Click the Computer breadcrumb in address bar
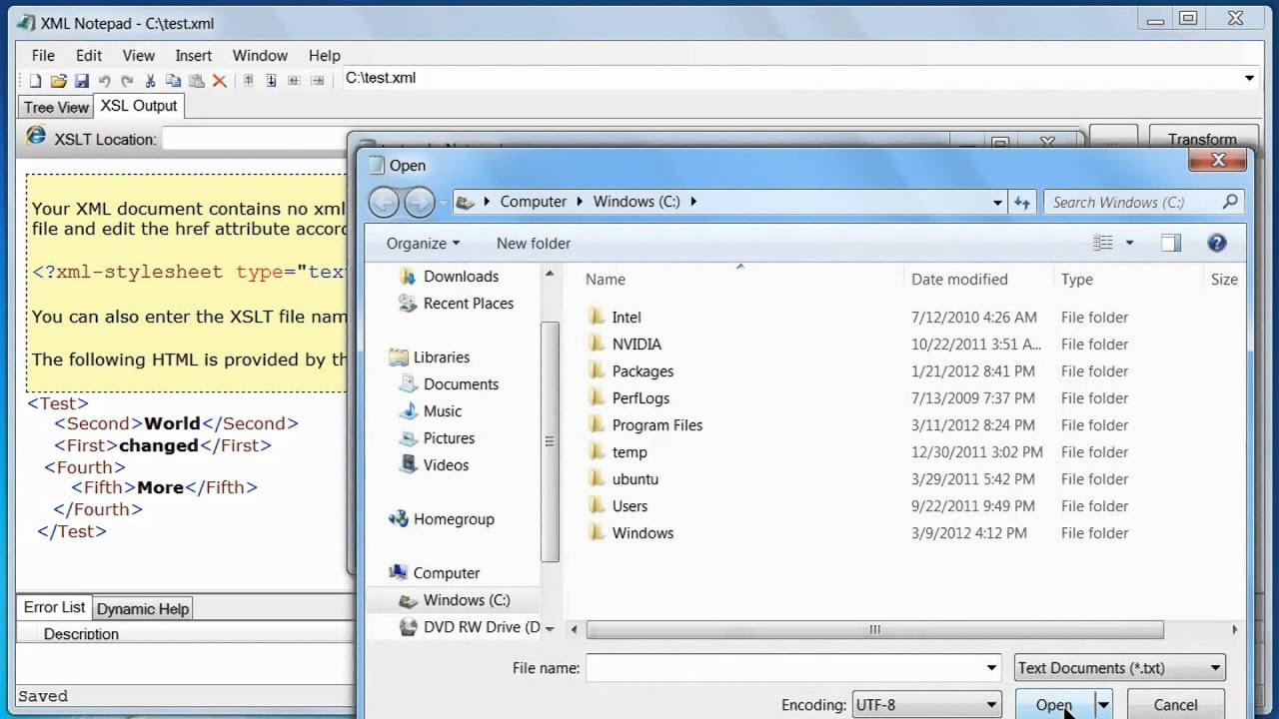 [533, 202]
